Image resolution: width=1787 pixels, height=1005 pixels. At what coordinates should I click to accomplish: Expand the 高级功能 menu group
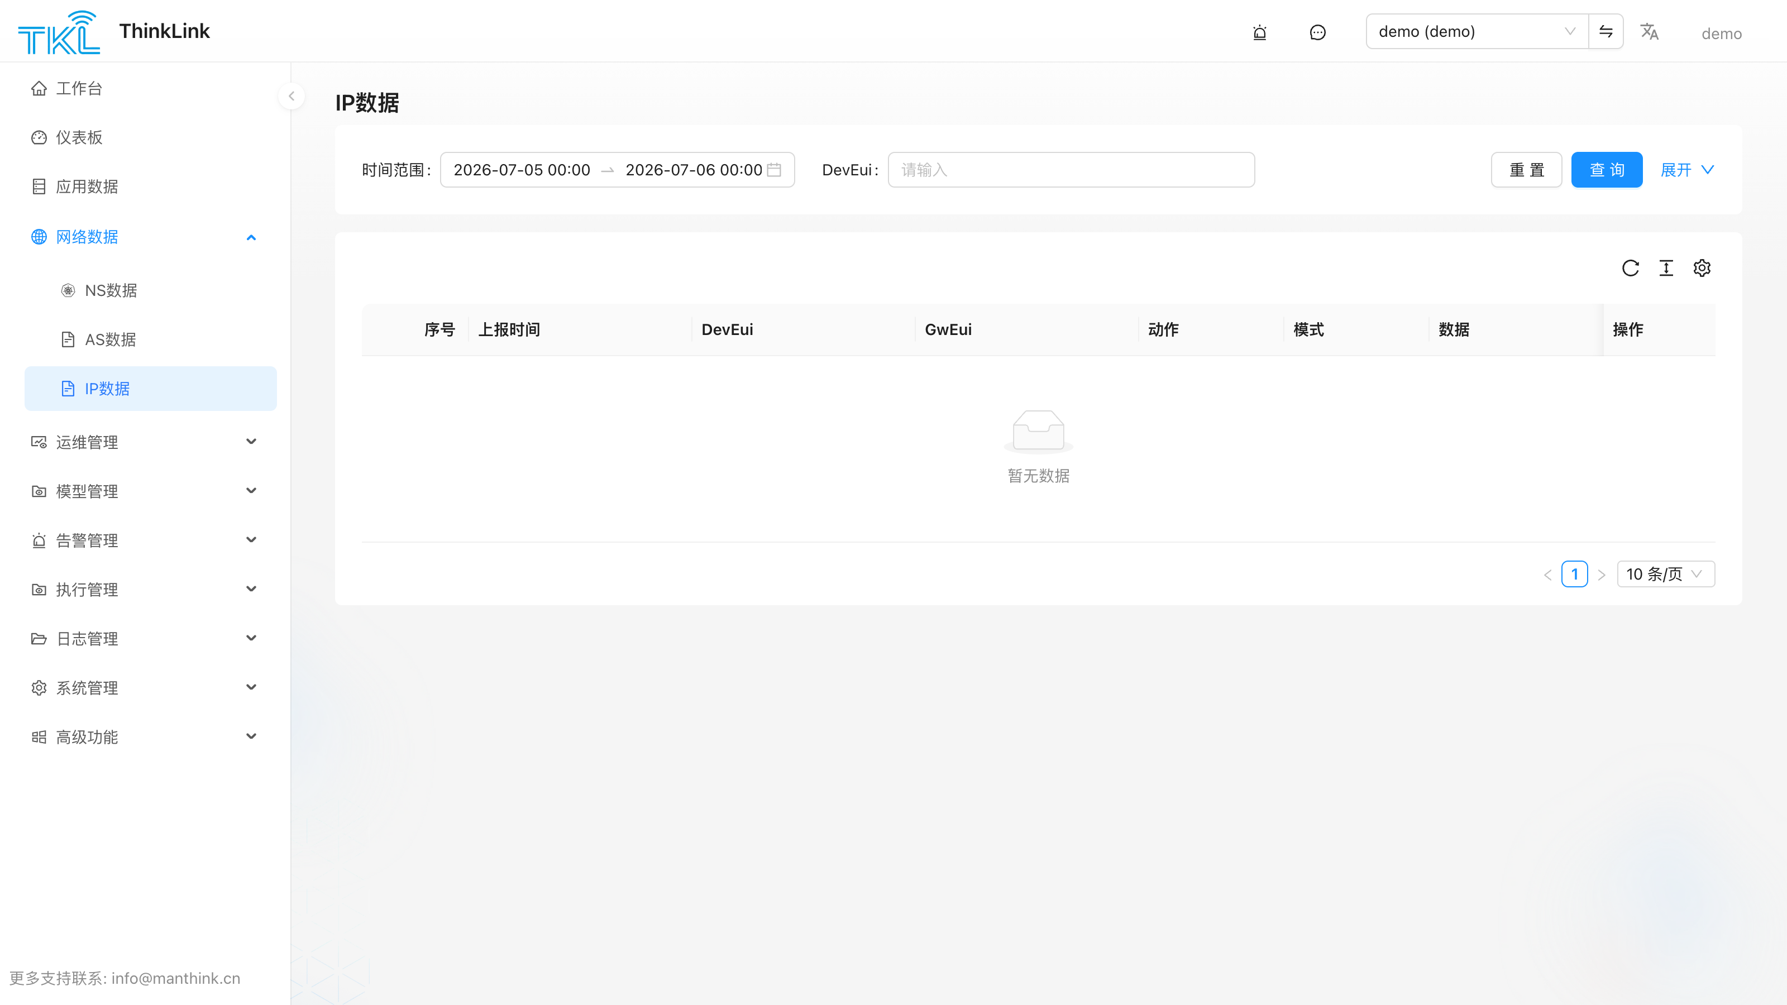tap(151, 737)
